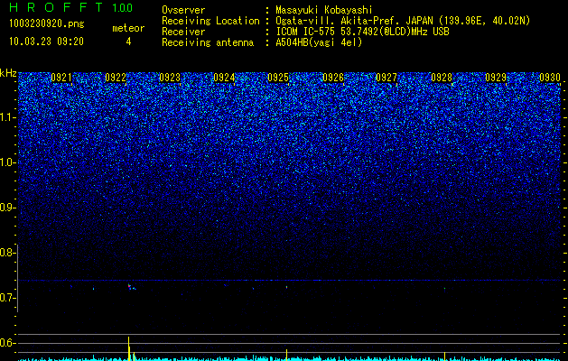The width and height of the screenshot is (568, 361).
Task: Click the 0928 time marker
Action: (442, 78)
